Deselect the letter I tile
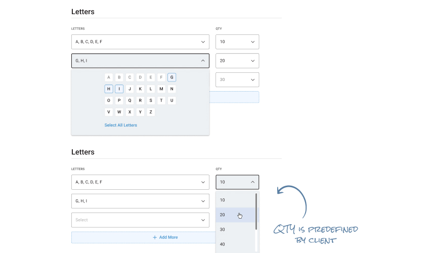The image size is (430, 253). point(119,89)
